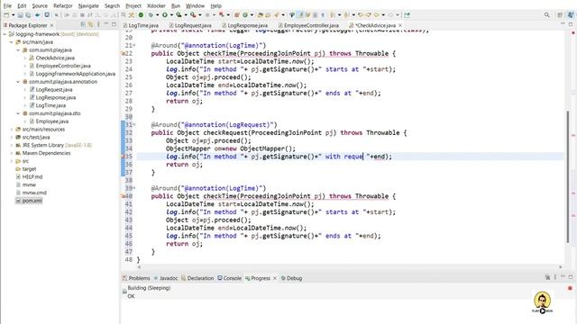
Task: Click the warning marker on line 35
Action: (123, 157)
